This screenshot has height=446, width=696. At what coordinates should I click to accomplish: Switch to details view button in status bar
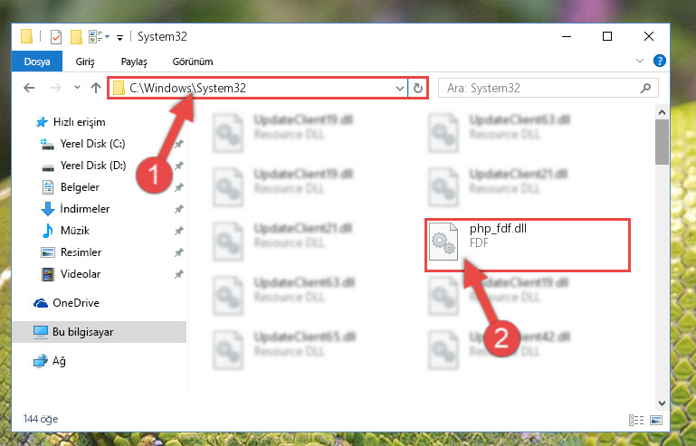pos(636,420)
